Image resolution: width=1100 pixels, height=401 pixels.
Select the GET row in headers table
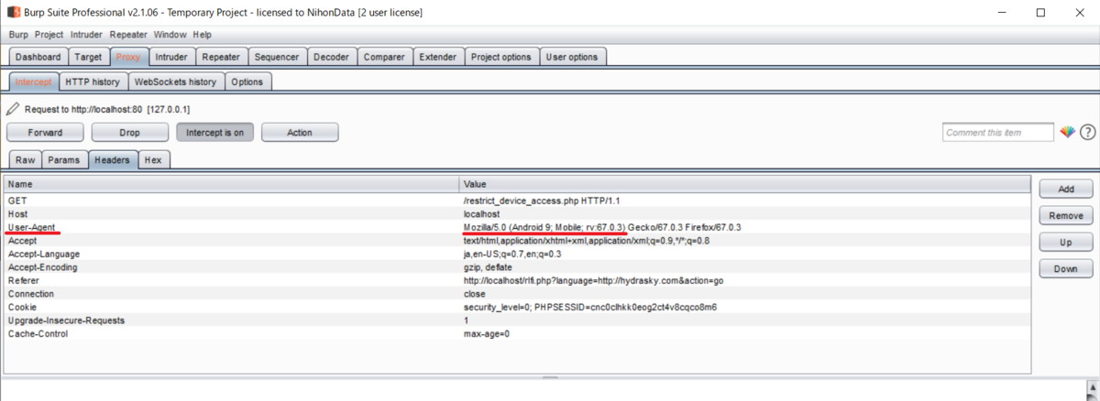pyautogui.click(x=516, y=200)
